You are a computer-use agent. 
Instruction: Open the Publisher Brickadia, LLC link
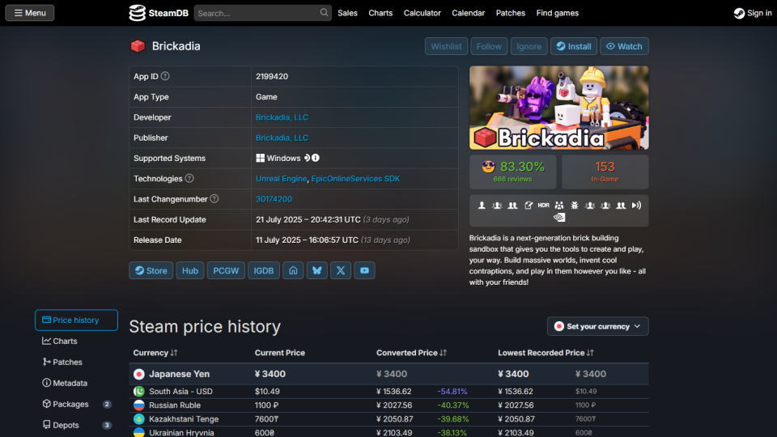[282, 138]
